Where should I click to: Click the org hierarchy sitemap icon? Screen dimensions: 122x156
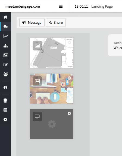(x=5, y=46)
